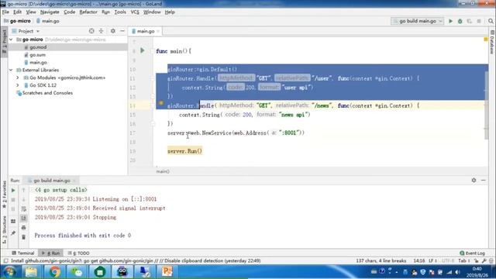Screen dimensions: 496x279
Task: Collapse the go-micro project root
Action: 11,40
